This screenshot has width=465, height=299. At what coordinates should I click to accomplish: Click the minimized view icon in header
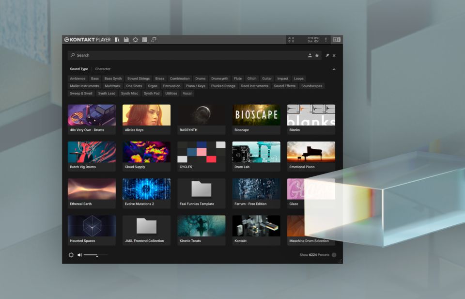tap(154, 40)
